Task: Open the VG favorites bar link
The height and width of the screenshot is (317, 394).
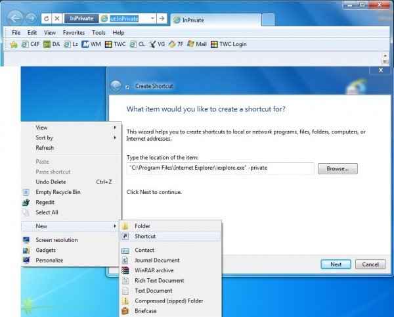Action: [x=157, y=44]
